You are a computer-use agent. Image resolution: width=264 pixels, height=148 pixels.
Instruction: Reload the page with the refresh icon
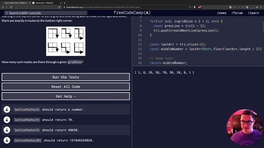point(11,7)
